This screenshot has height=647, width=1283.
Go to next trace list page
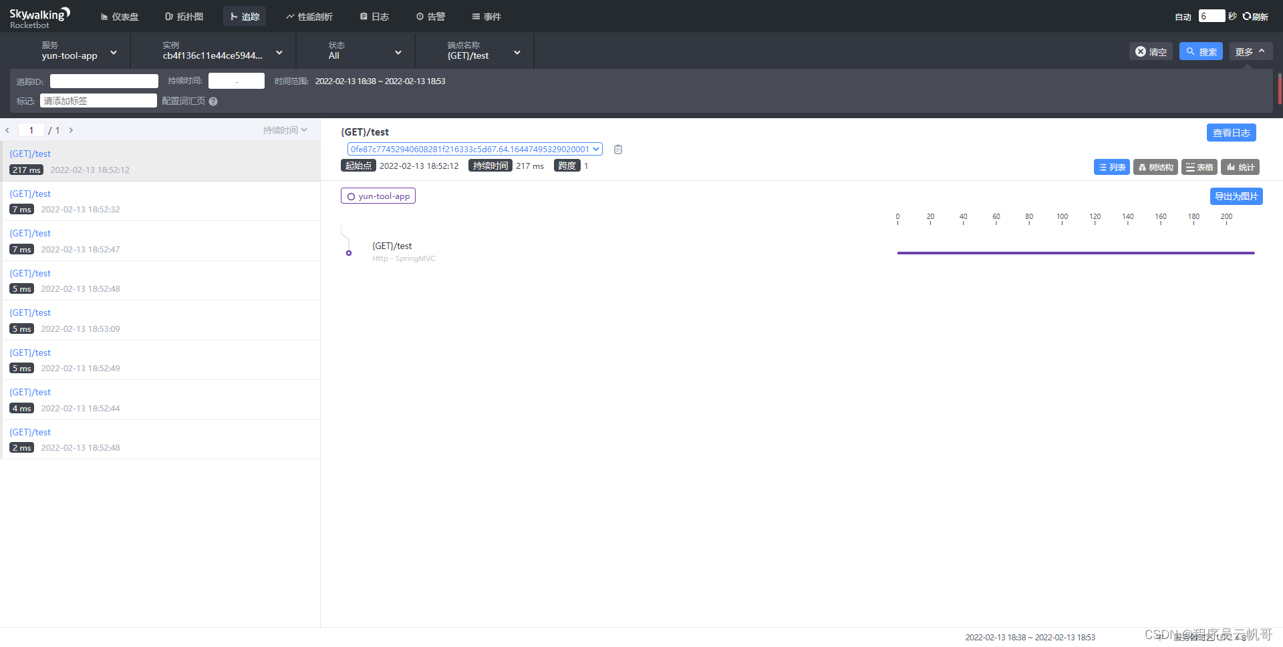(x=71, y=130)
